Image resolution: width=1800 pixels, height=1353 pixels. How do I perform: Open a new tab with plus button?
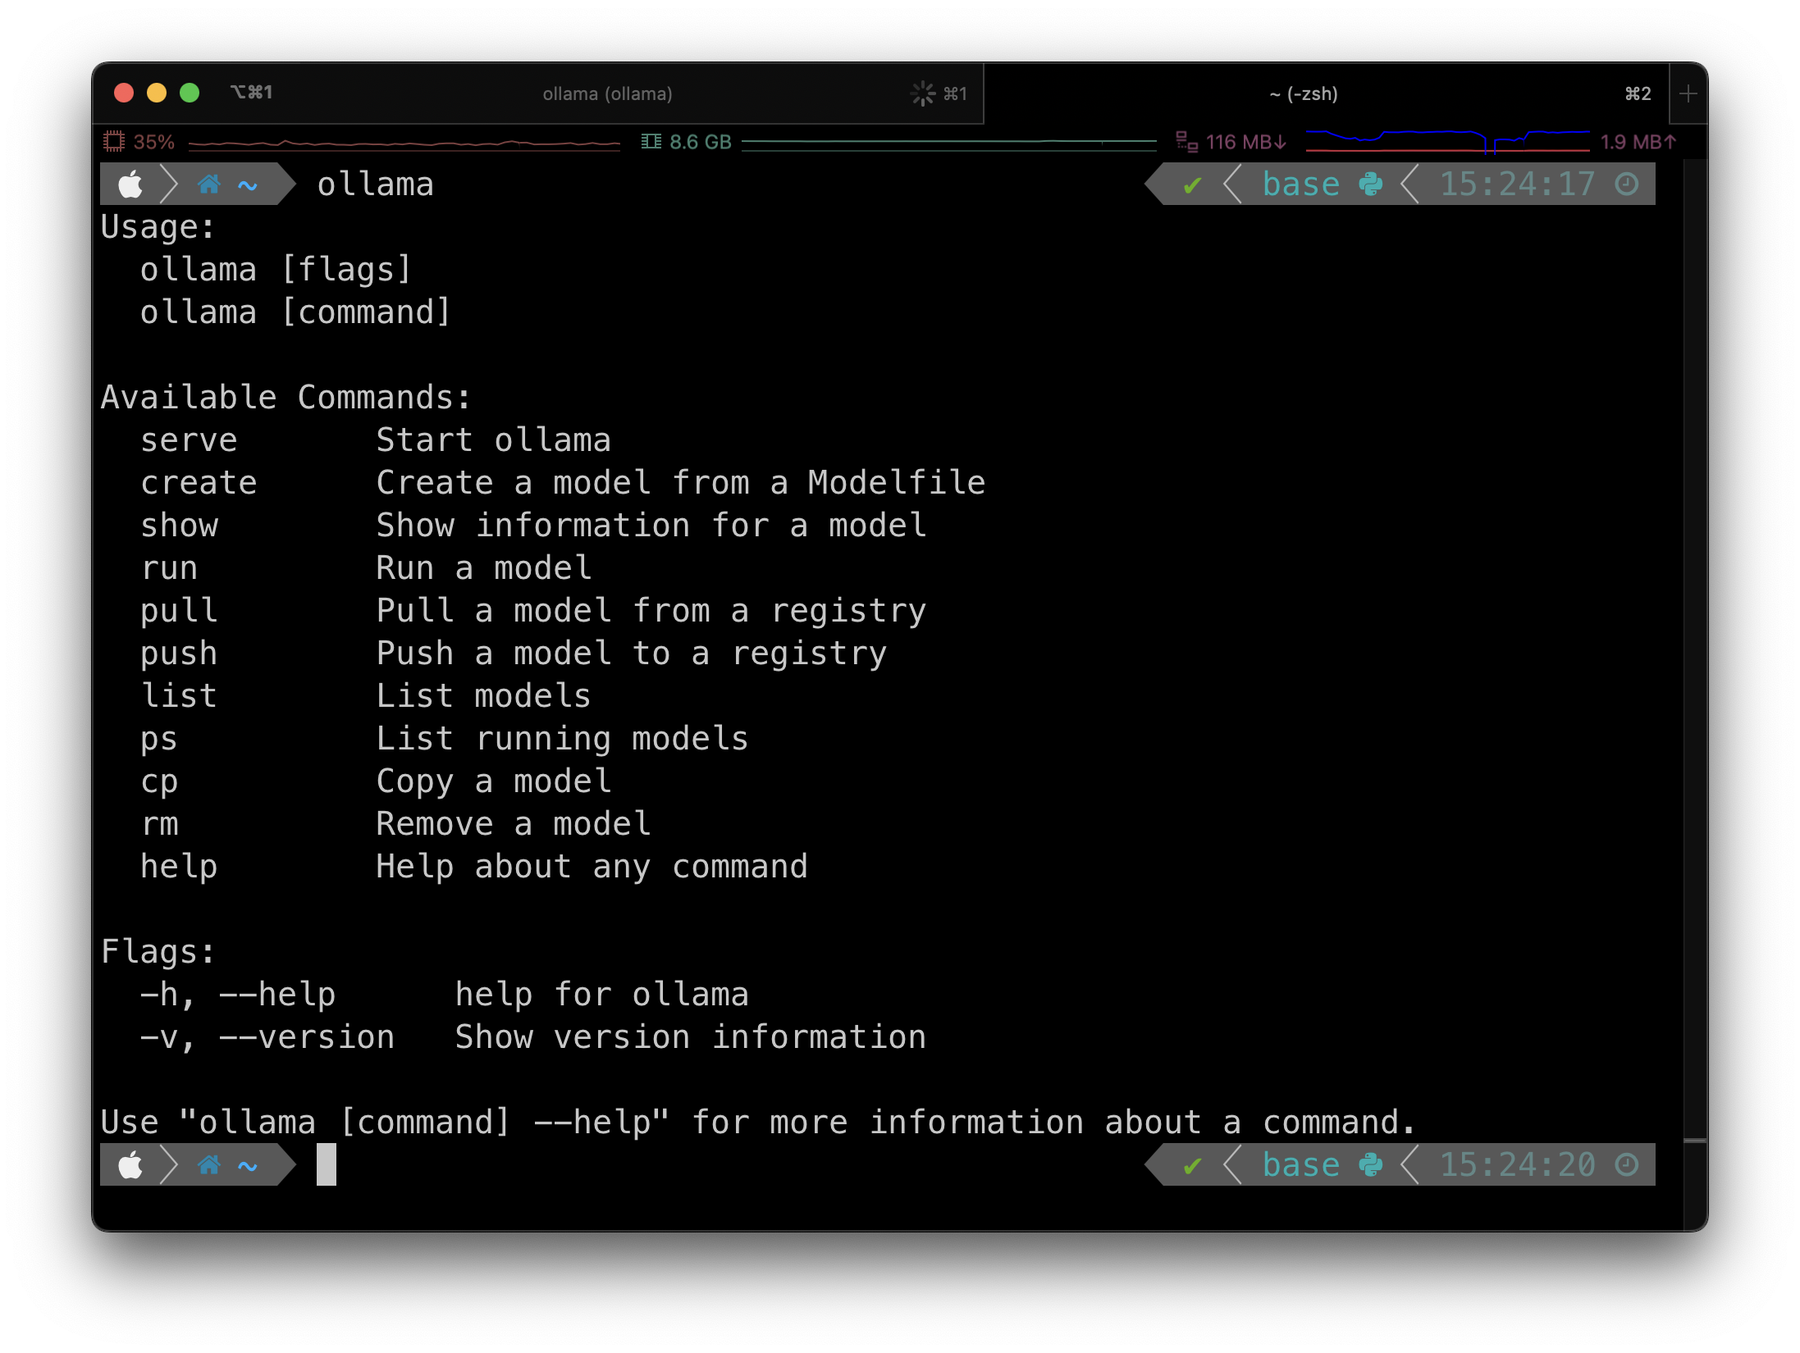pos(1688,93)
